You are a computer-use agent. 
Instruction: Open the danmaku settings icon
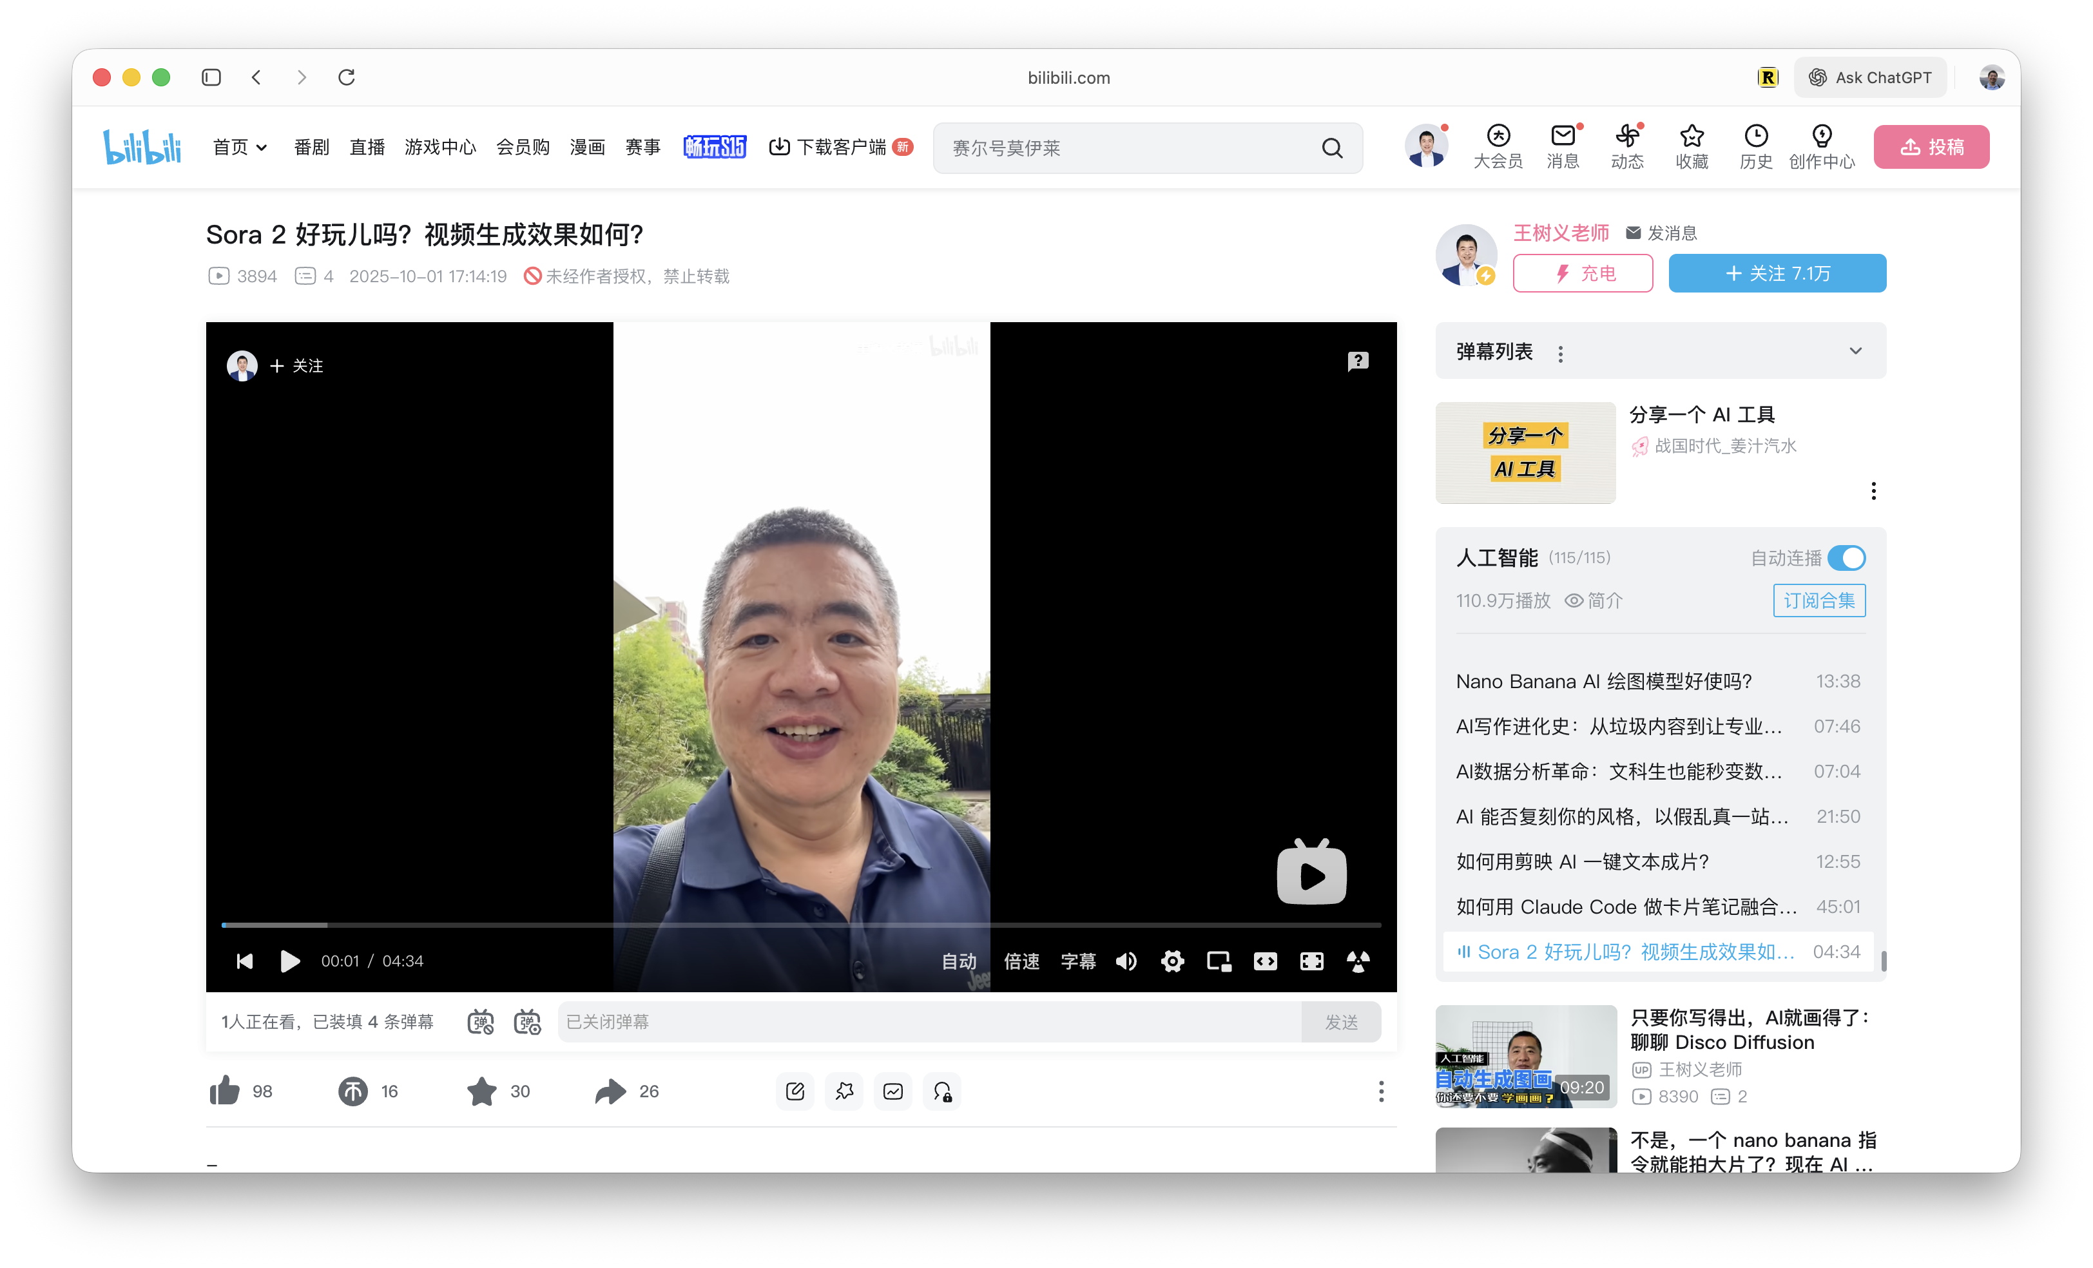(x=528, y=1021)
